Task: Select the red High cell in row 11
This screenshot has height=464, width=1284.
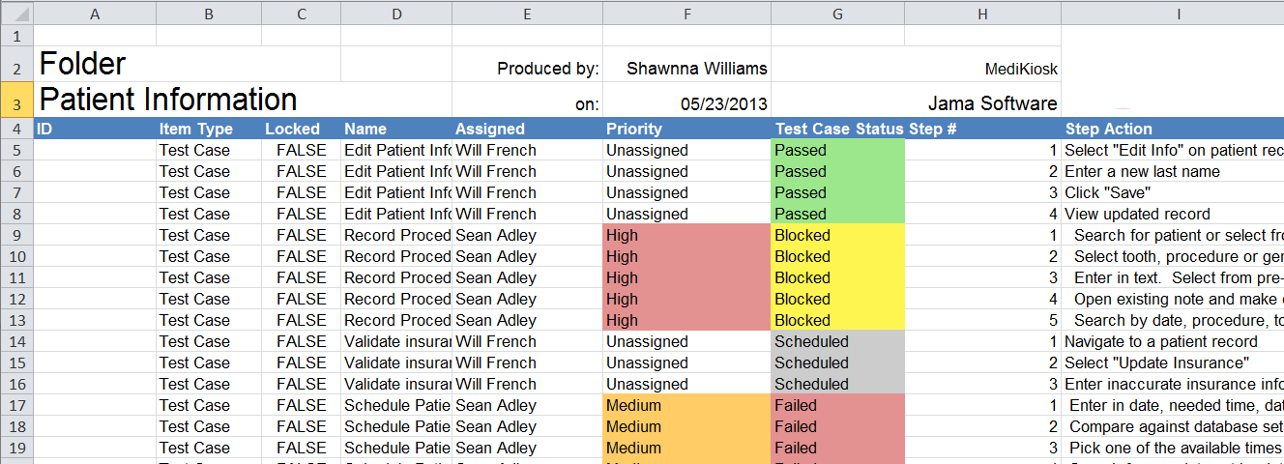Action: click(686, 277)
